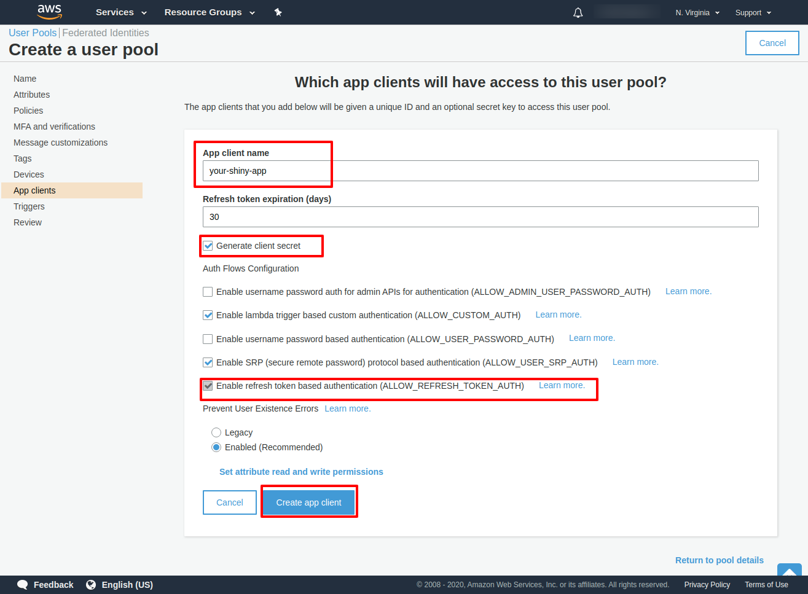Toggle Generate client secret checkbox
The image size is (808, 594).
tap(208, 246)
